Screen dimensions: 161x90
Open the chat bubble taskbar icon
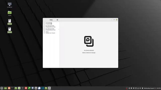pos(39,88)
